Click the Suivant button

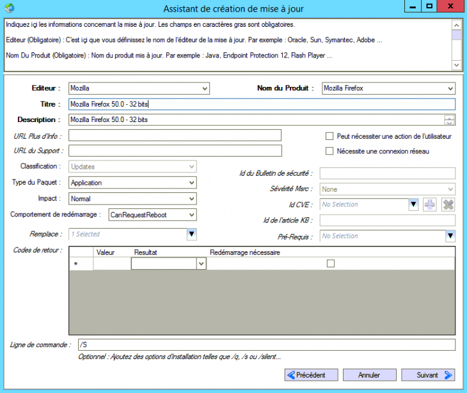click(x=427, y=375)
